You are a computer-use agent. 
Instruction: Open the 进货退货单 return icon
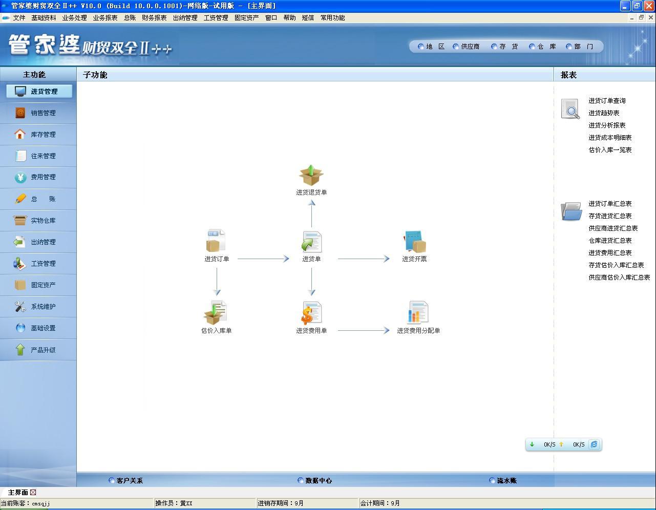pos(311,176)
